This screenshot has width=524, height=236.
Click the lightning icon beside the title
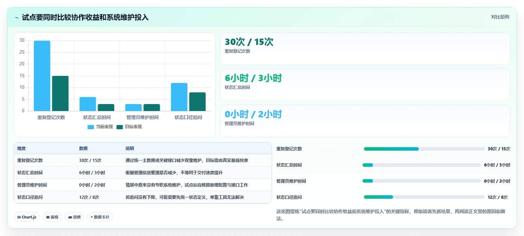(x=17, y=18)
